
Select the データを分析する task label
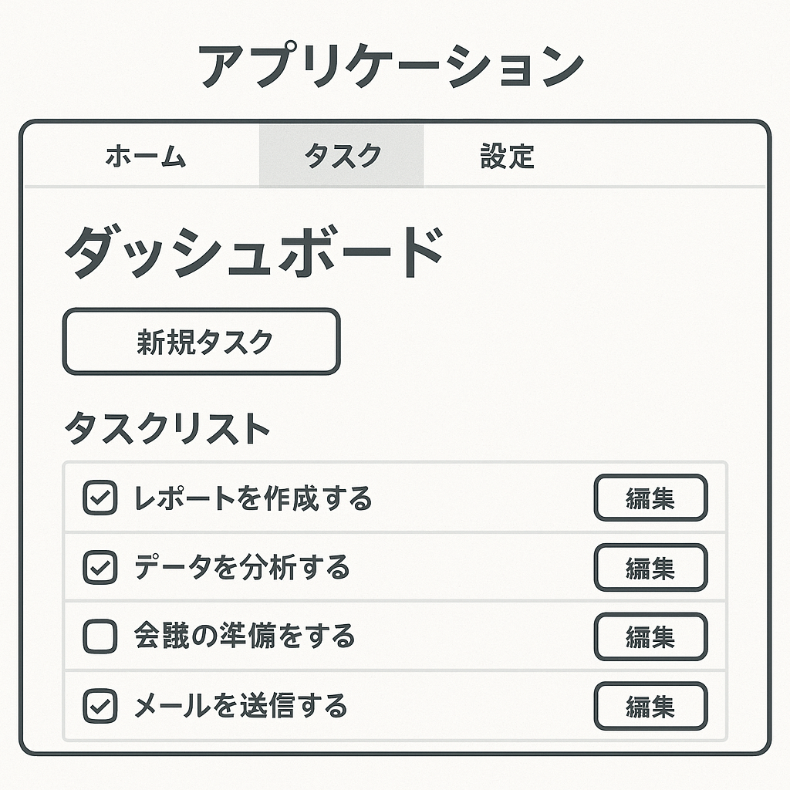(x=241, y=567)
